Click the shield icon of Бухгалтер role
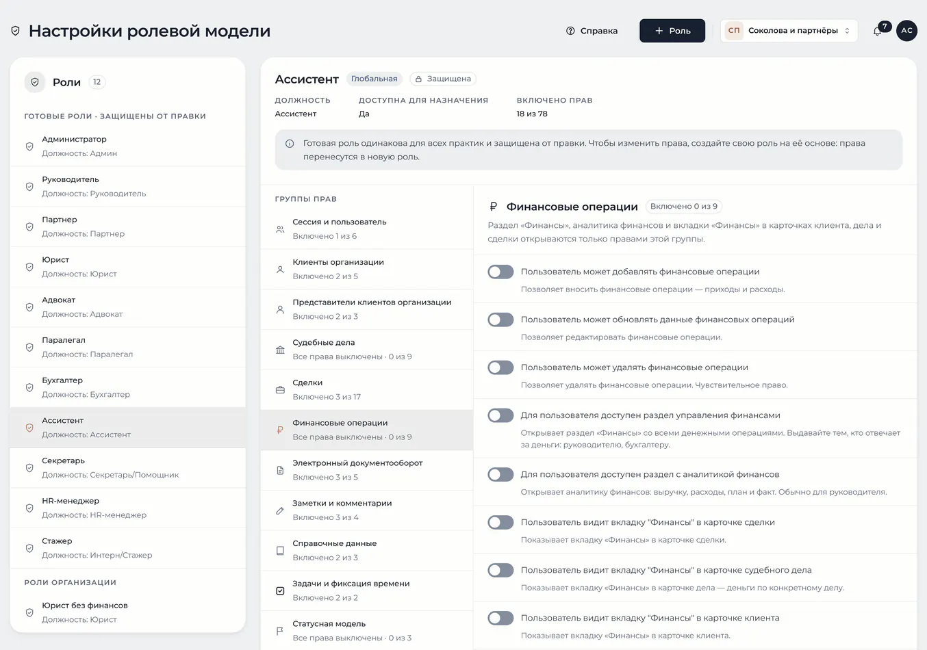 [x=29, y=387]
